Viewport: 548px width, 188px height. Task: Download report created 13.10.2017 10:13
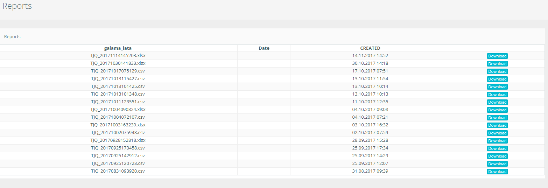coord(497,95)
